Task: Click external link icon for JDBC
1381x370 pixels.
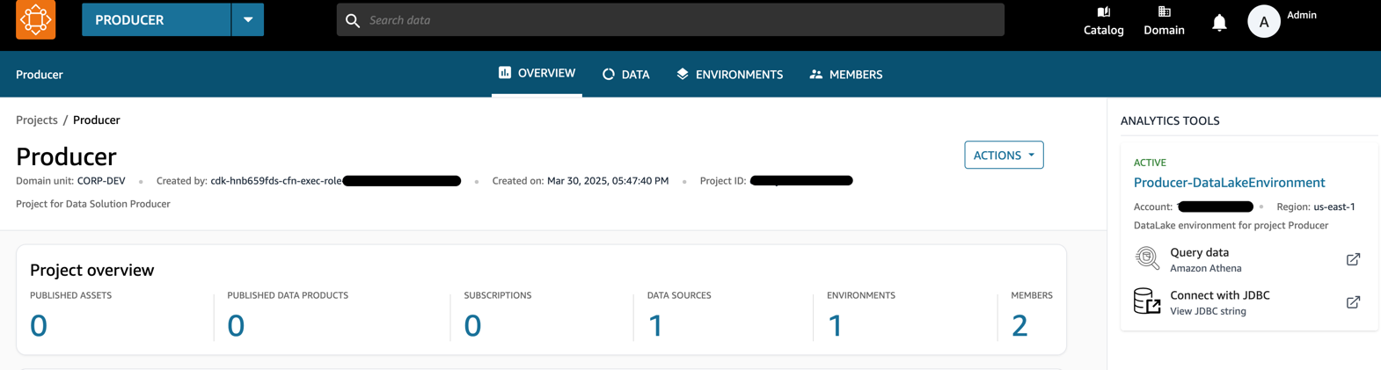Action: click(x=1353, y=302)
